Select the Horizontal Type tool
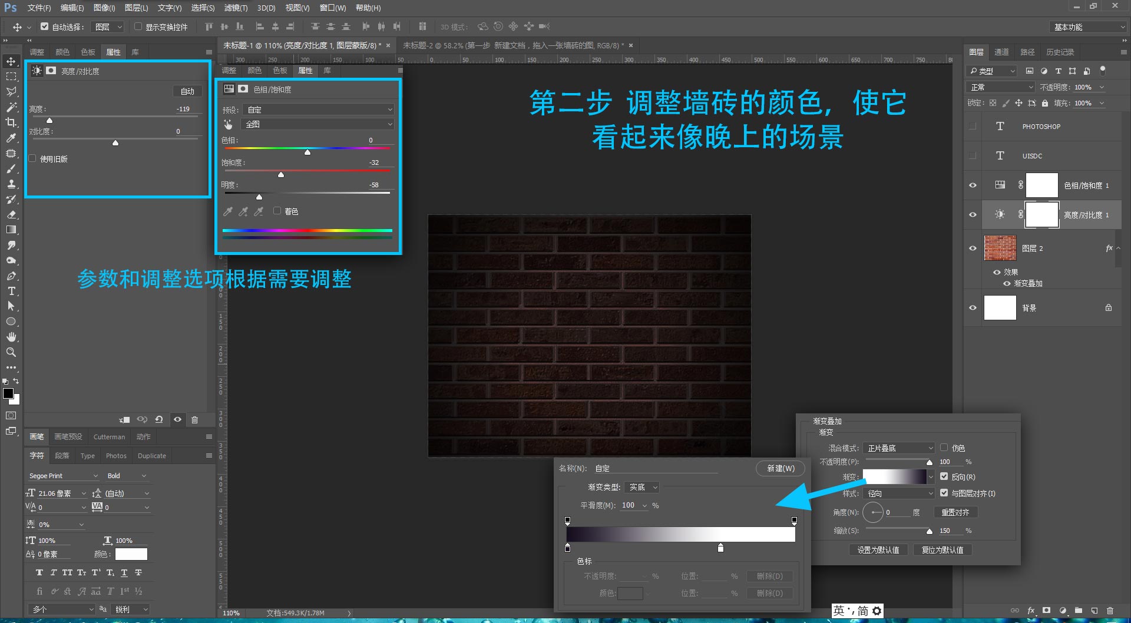This screenshot has width=1131, height=623. click(x=11, y=291)
